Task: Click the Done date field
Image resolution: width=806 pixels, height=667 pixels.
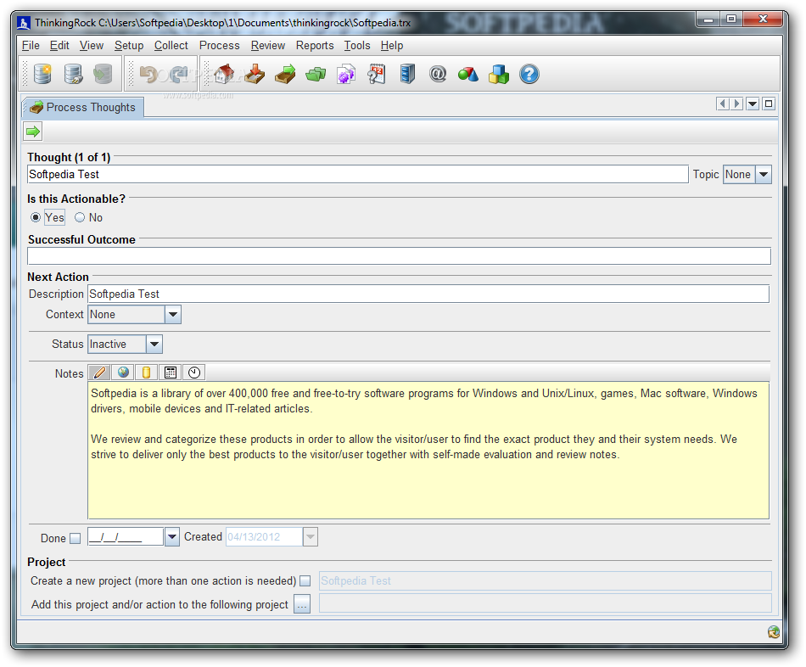Action: (126, 537)
